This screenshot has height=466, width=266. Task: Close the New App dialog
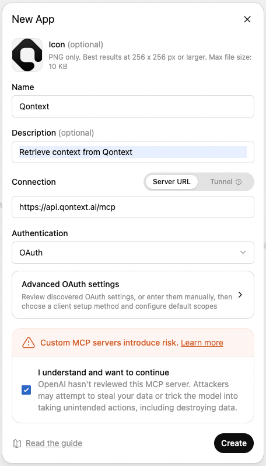(x=247, y=19)
